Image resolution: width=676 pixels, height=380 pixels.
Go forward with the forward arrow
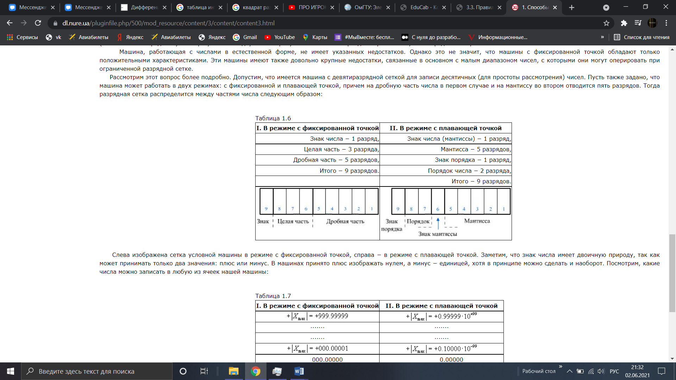(x=24, y=23)
